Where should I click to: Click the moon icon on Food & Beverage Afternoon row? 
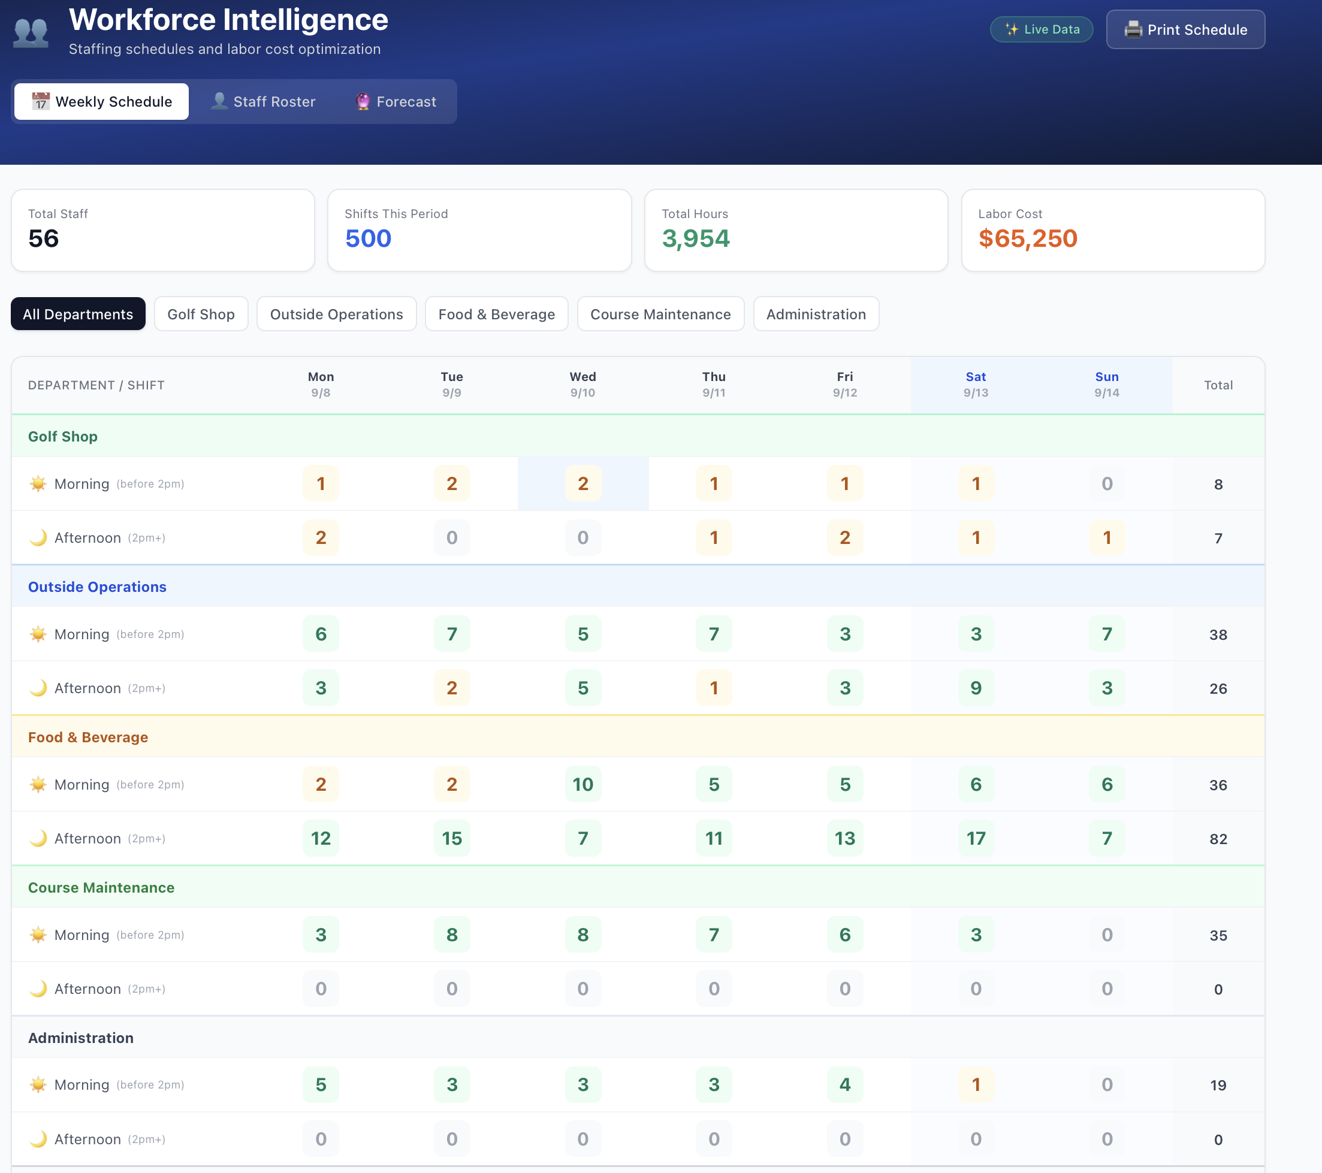(x=38, y=838)
